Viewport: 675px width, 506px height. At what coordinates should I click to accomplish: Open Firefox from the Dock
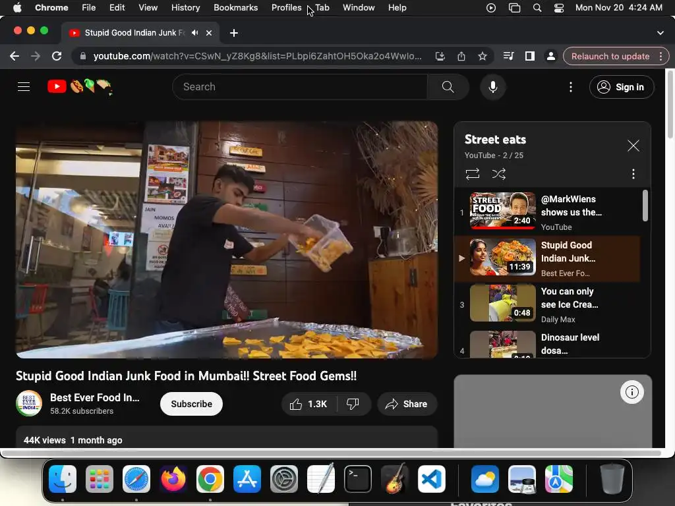(x=173, y=479)
